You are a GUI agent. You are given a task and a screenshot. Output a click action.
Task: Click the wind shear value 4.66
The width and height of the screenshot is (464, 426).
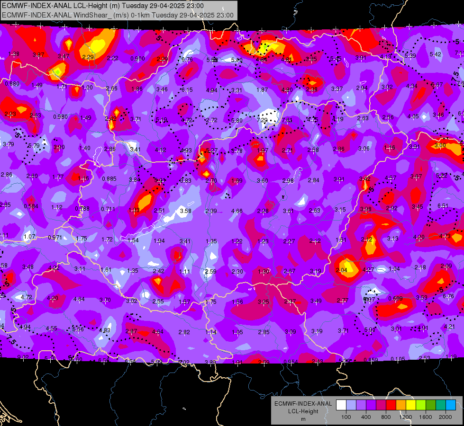pyautogui.click(x=237, y=211)
